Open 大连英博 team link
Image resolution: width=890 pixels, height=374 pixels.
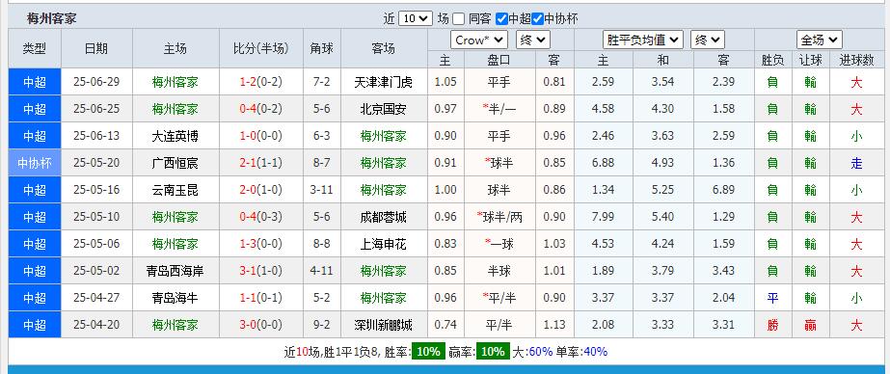pos(175,136)
